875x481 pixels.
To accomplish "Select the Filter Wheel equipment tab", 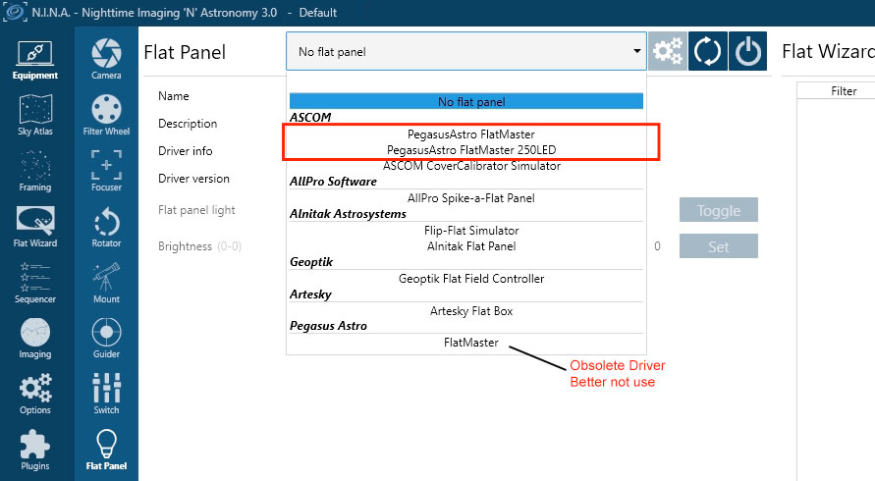I will tap(106, 115).
